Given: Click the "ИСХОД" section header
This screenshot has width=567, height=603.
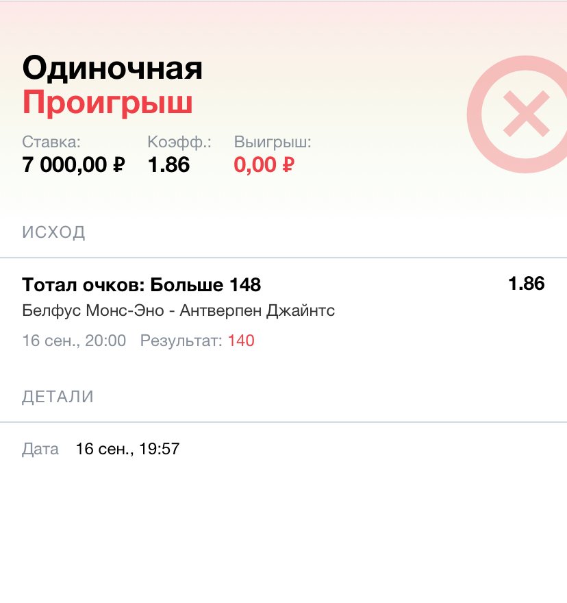Looking at the screenshot, I should [53, 232].
